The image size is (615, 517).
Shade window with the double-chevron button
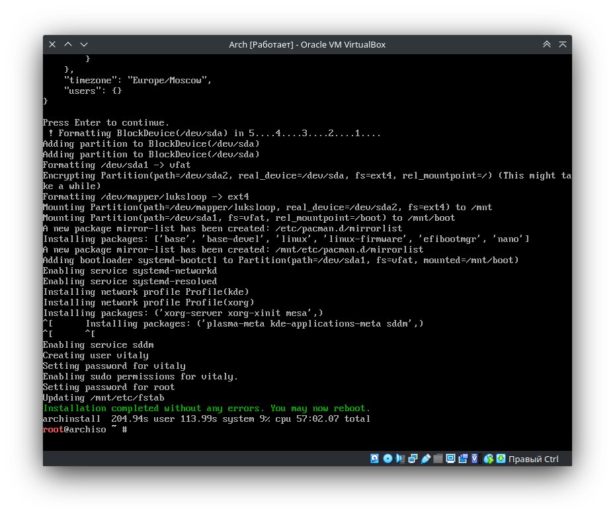pyautogui.click(x=547, y=44)
